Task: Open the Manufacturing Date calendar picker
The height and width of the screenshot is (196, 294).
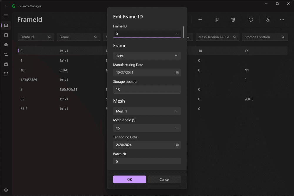Action: (x=177, y=72)
